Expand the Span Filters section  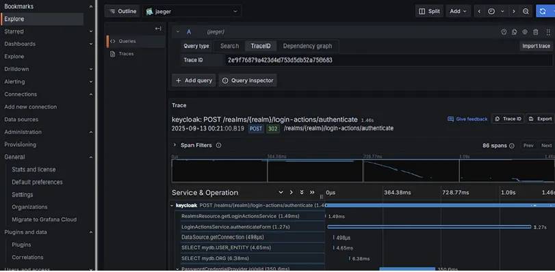coord(175,145)
